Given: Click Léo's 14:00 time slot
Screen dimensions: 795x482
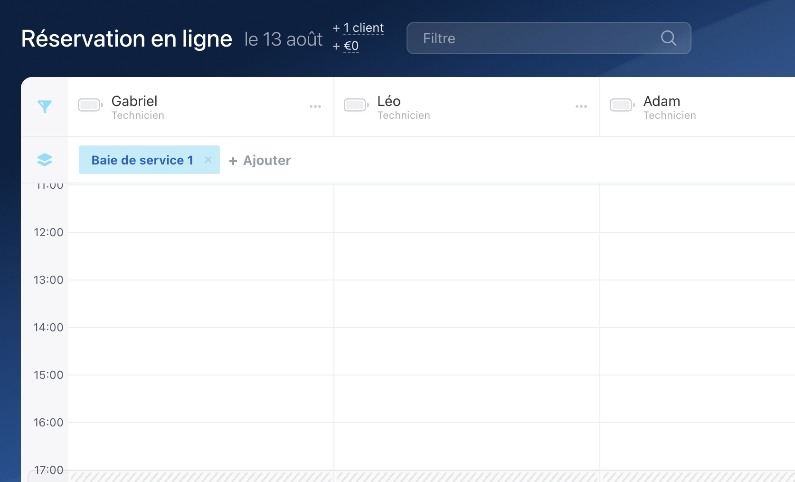Looking at the screenshot, I should pos(467,351).
